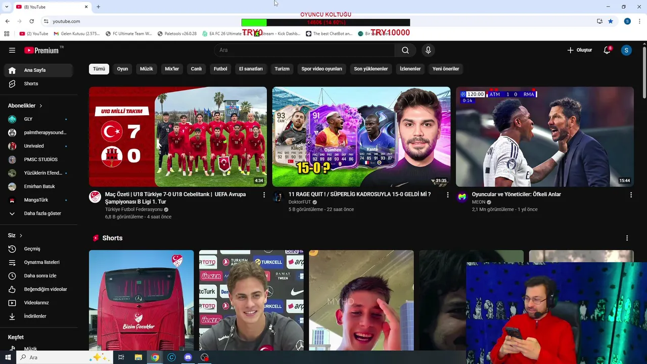Open the account avatar menu
This screenshot has width=647, height=364.
pos(626,50)
